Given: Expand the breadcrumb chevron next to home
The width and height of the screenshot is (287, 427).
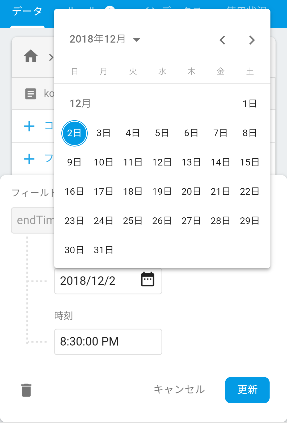Looking at the screenshot, I should click(51, 57).
